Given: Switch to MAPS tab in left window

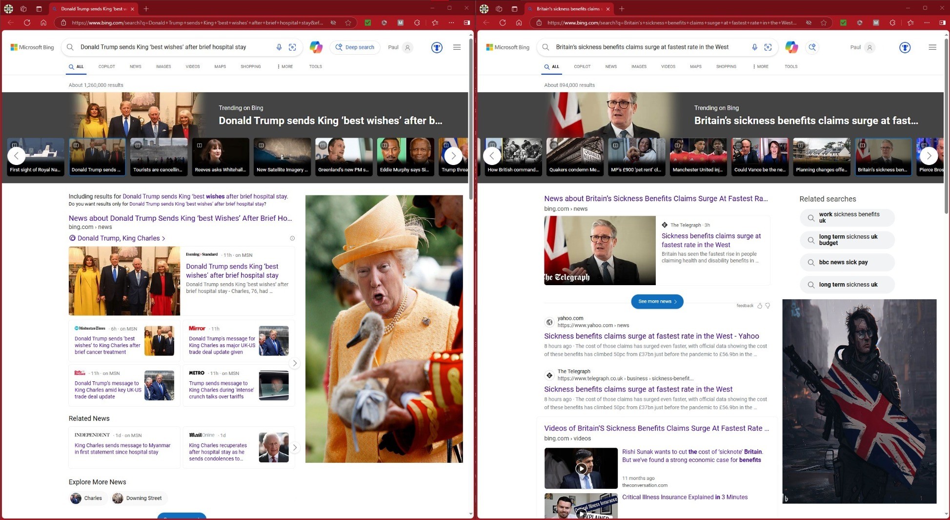Looking at the screenshot, I should coord(220,66).
